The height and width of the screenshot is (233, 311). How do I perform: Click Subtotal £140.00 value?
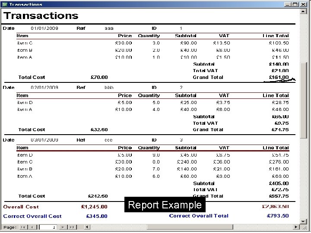[279, 64]
